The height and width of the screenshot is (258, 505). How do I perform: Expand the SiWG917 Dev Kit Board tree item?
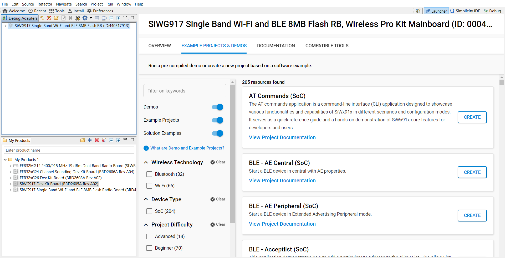(x=11, y=184)
